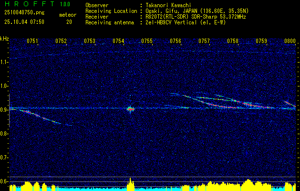Click the 0.8 kHz axis label
The width and height of the screenshot is (300, 191).
(x=4, y=134)
